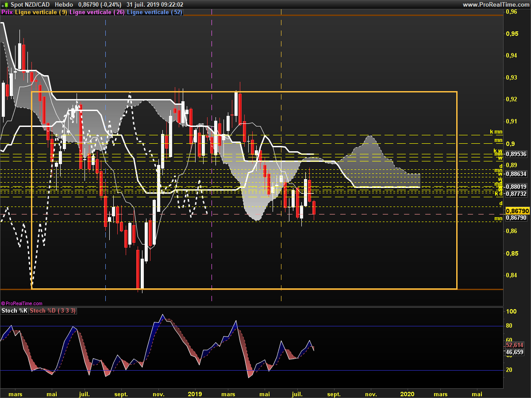Open the Stoch %D (3 3 3) label
Image resolution: width=531 pixels, height=398 pixels.
53,311
